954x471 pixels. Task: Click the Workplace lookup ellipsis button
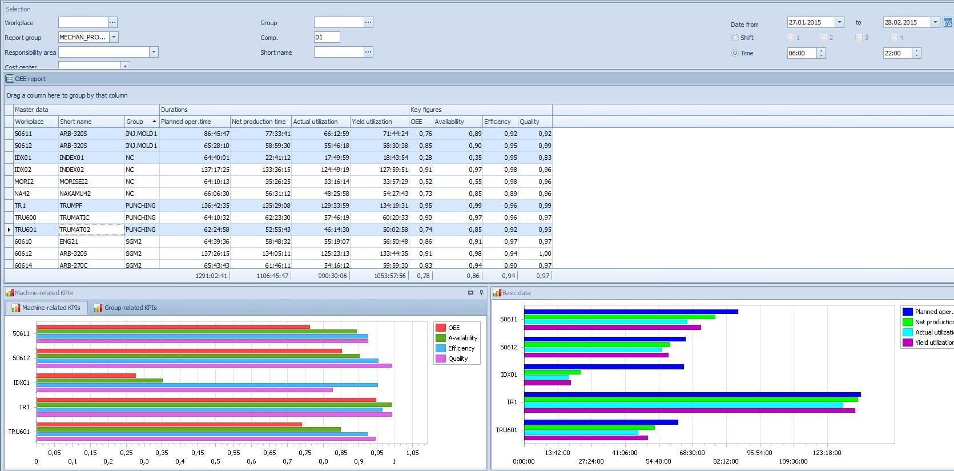112,22
